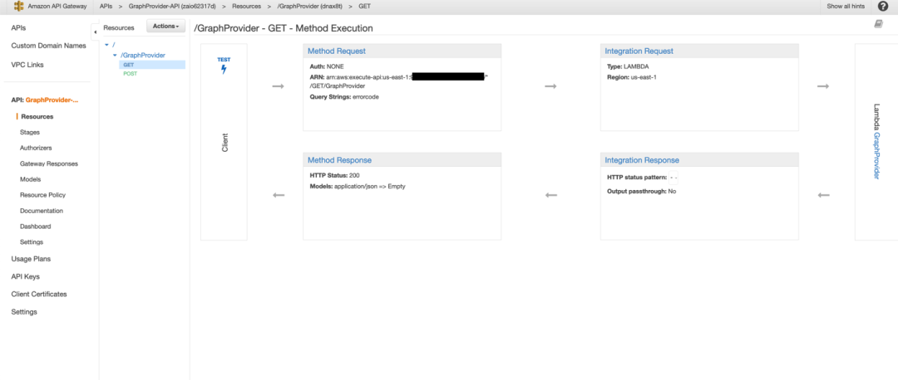898x380 pixels.
Task: Click Resources in the breadcrumb
Action: click(247, 7)
